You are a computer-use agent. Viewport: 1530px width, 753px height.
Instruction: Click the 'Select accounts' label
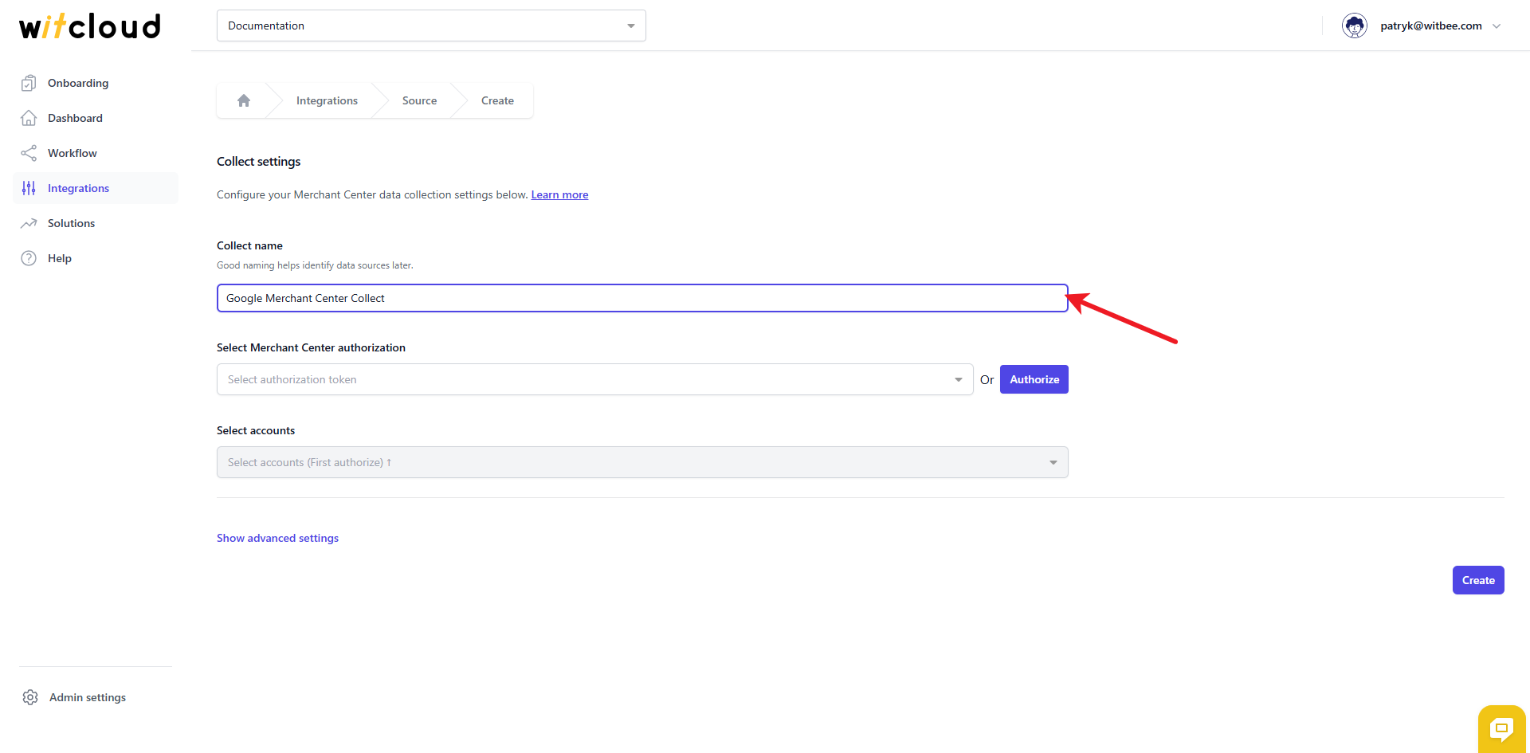point(256,430)
